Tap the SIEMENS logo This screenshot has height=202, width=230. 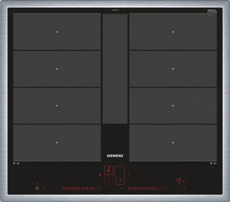click(x=115, y=156)
